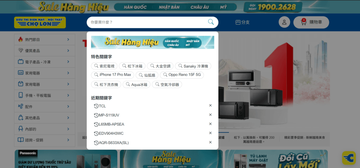This screenshot has width=360, height=168.
Task: Select NHẬT BẢN in top banner
Action: (x=169, y=7)
